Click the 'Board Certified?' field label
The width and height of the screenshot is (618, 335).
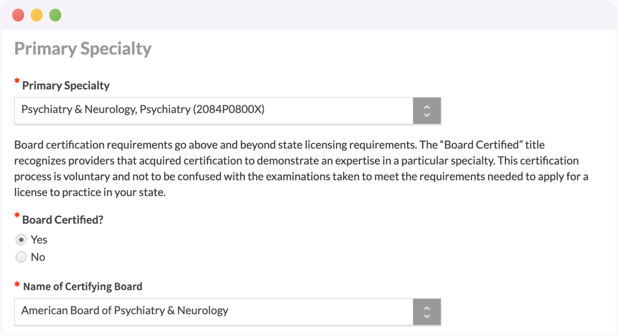63,220
